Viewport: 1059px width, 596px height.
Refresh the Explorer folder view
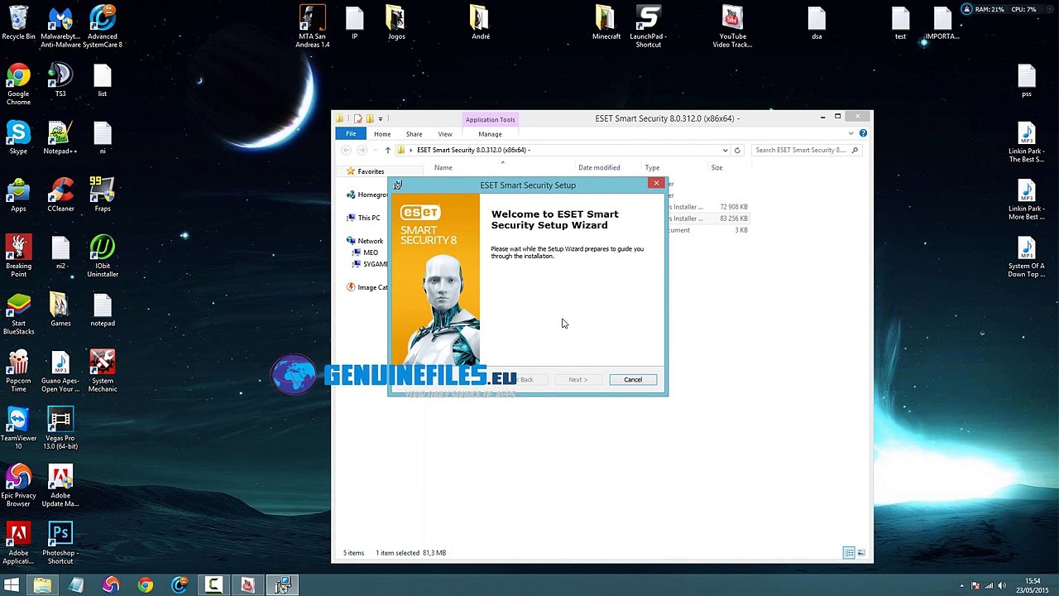[737, 150]
